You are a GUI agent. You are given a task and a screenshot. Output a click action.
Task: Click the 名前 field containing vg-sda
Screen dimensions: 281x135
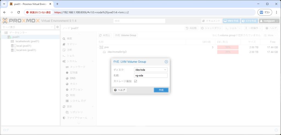coord(151,76)
